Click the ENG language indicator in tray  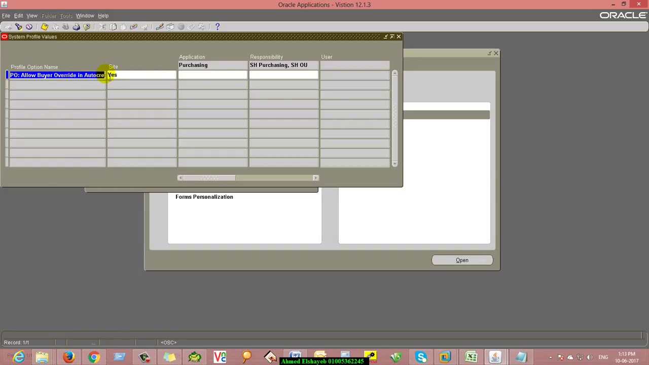pyautogui.click(x=603, y=357)
